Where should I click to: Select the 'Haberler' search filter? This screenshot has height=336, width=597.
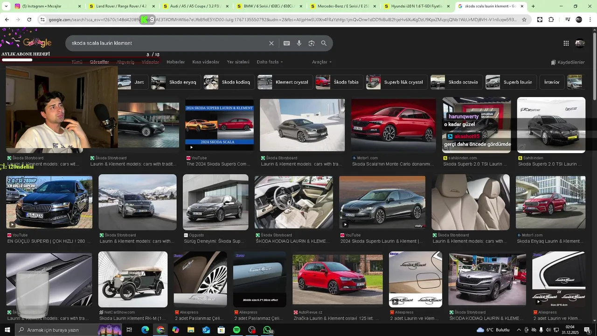point(175,62)
